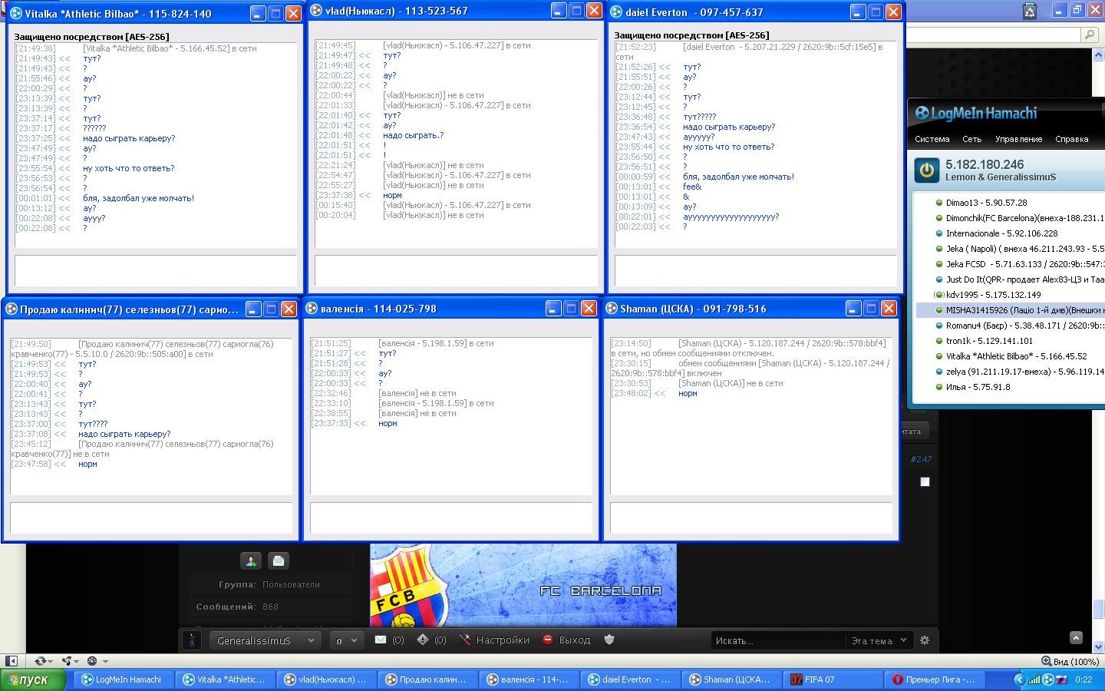Click the browser trash can icon

coord(1030,11)
